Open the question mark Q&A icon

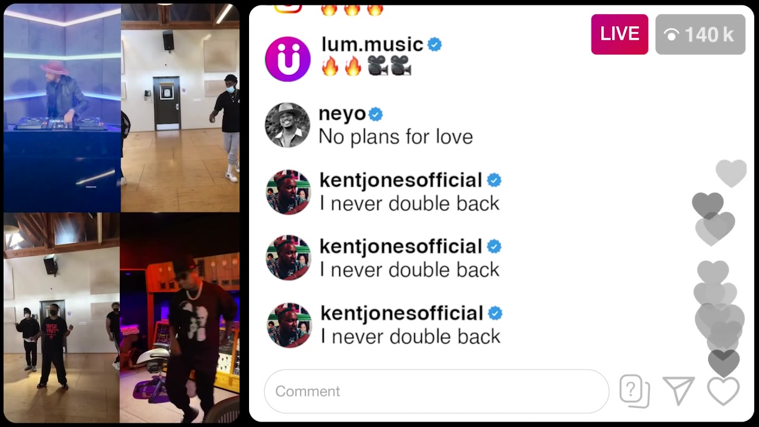click(634, 391)
